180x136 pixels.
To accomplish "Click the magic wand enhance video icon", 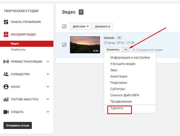I will [x=134, y=50].
